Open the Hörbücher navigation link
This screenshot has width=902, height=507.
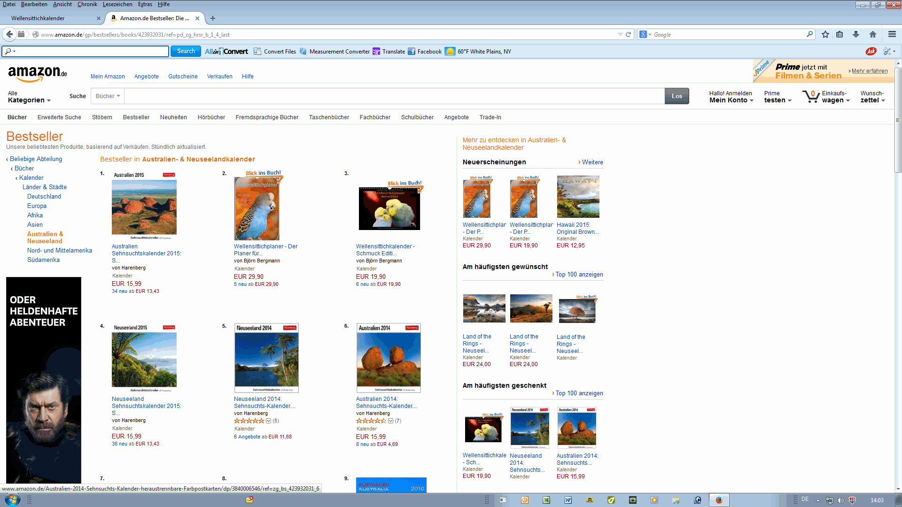[x=211, y=117]
